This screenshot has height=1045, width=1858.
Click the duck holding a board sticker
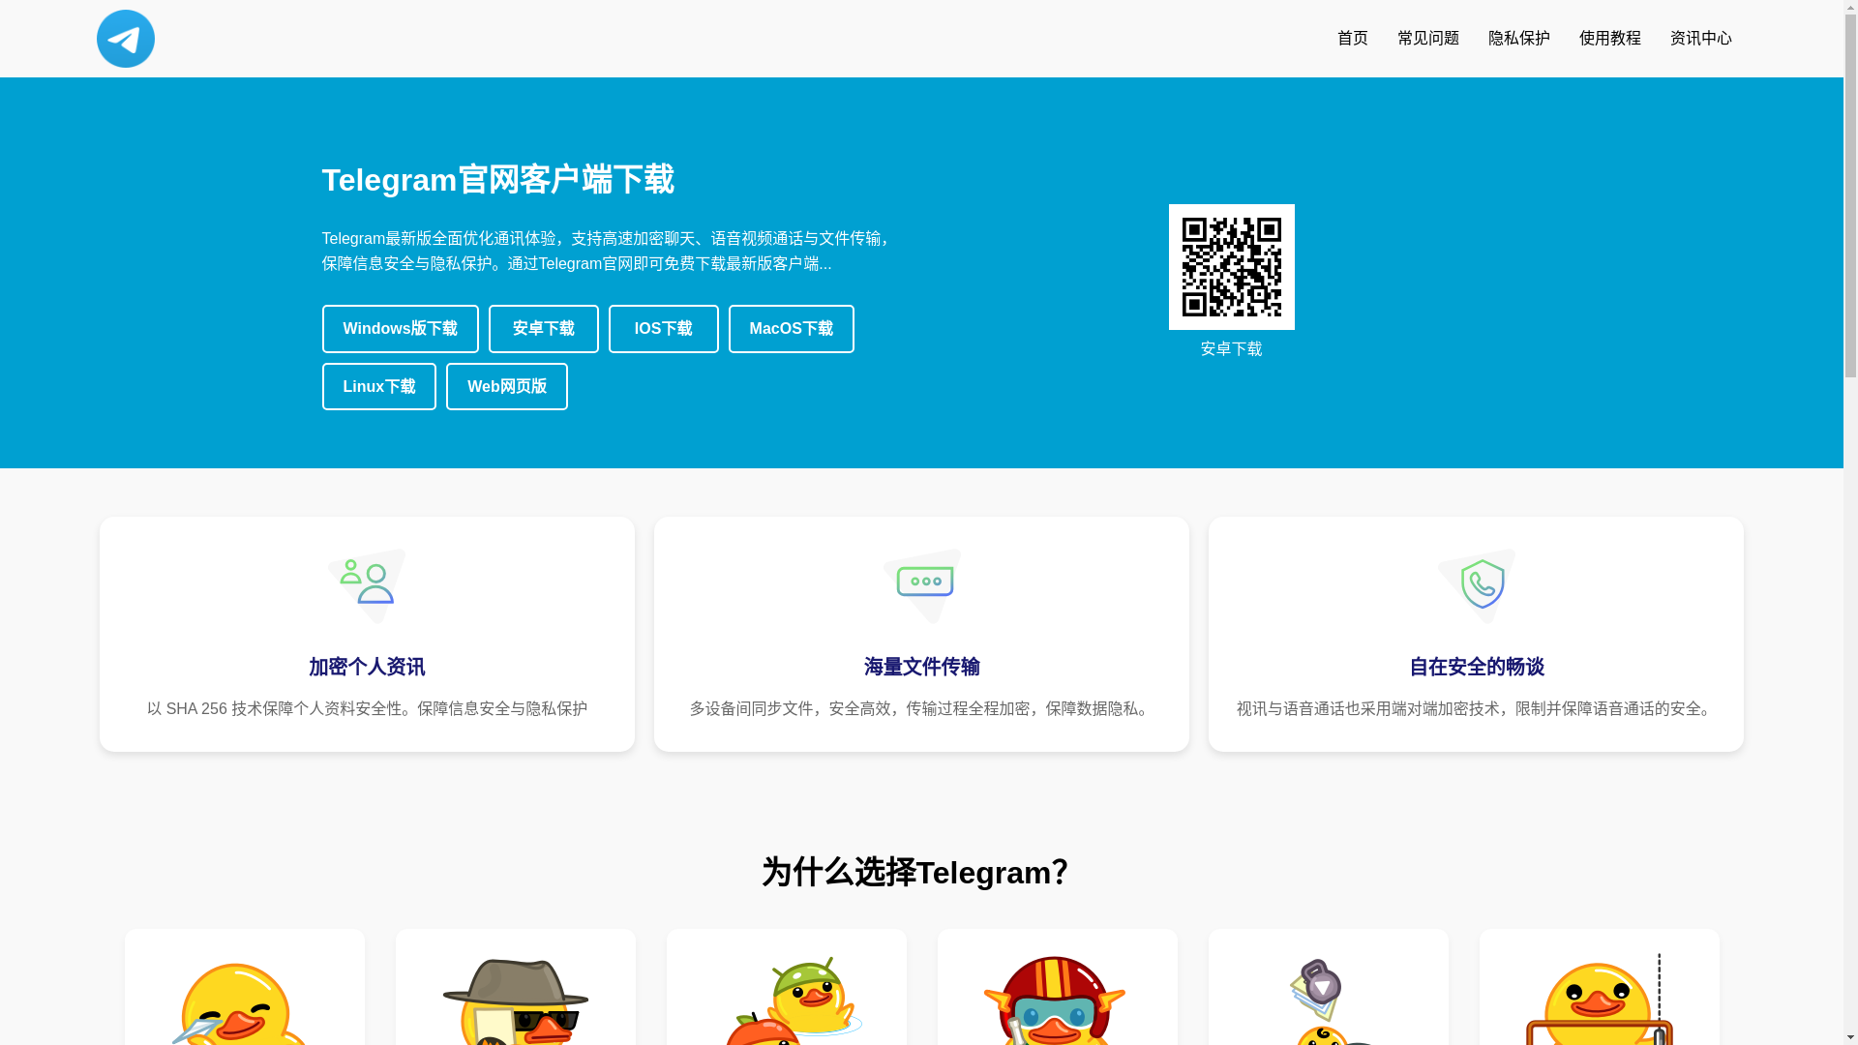point(1600,1000)
